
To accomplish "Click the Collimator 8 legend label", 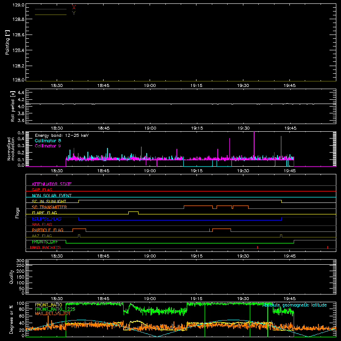I will pos(48,141).
